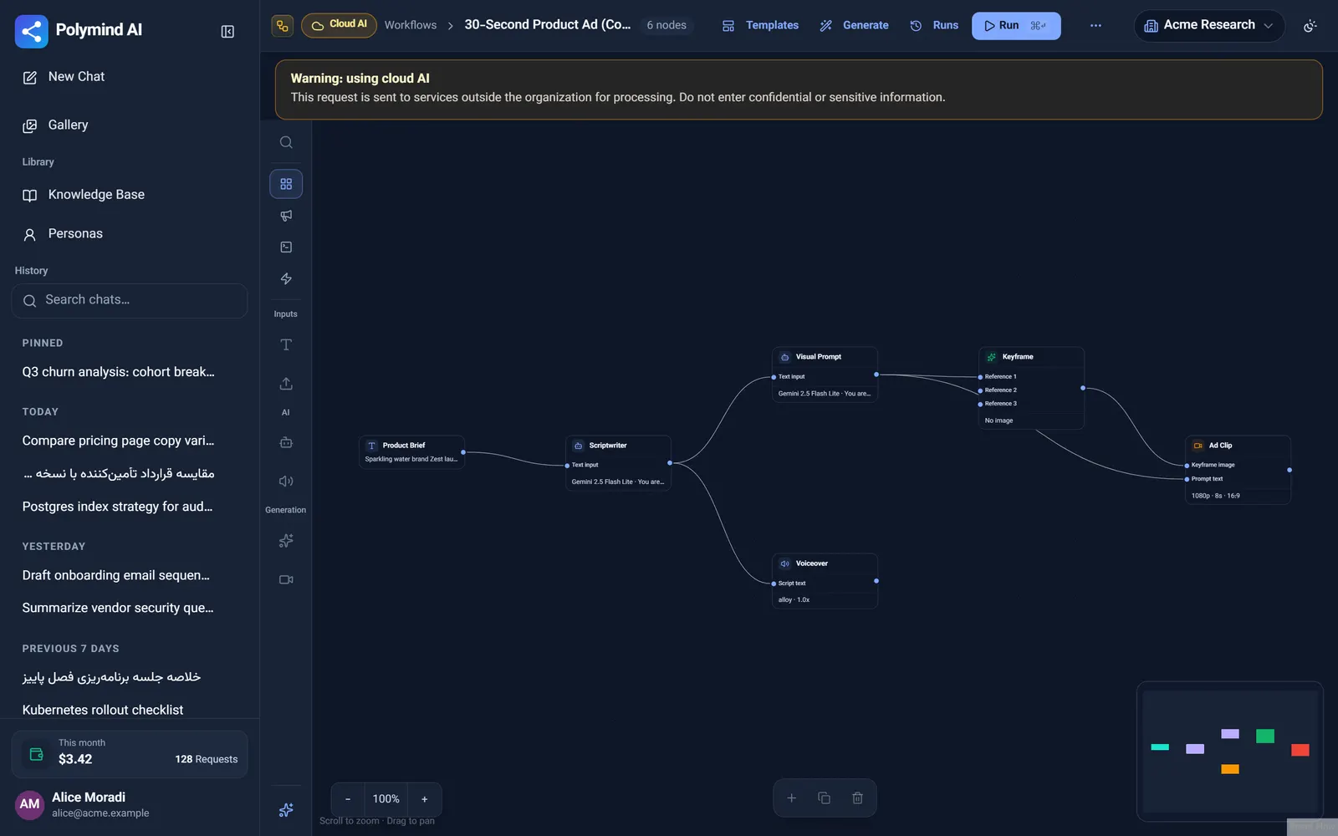
Task: Open Alice Moradi account profile
Action: pos(130,804)
